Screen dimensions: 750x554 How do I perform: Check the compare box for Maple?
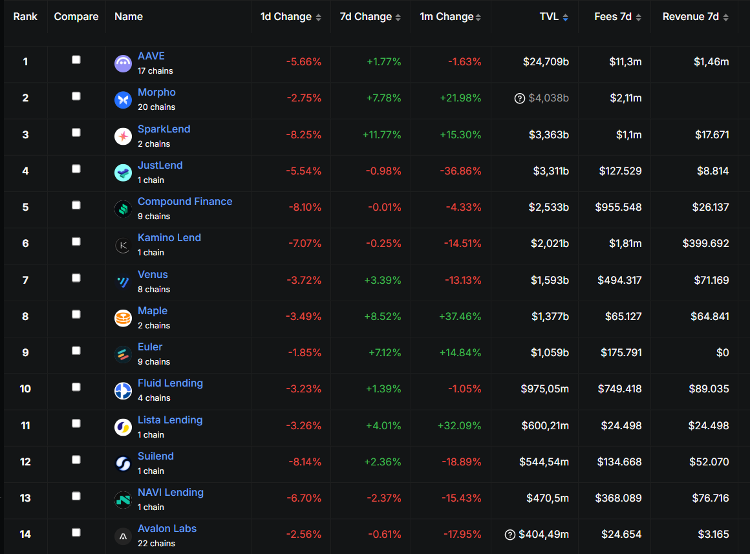(x=76, y=314)
